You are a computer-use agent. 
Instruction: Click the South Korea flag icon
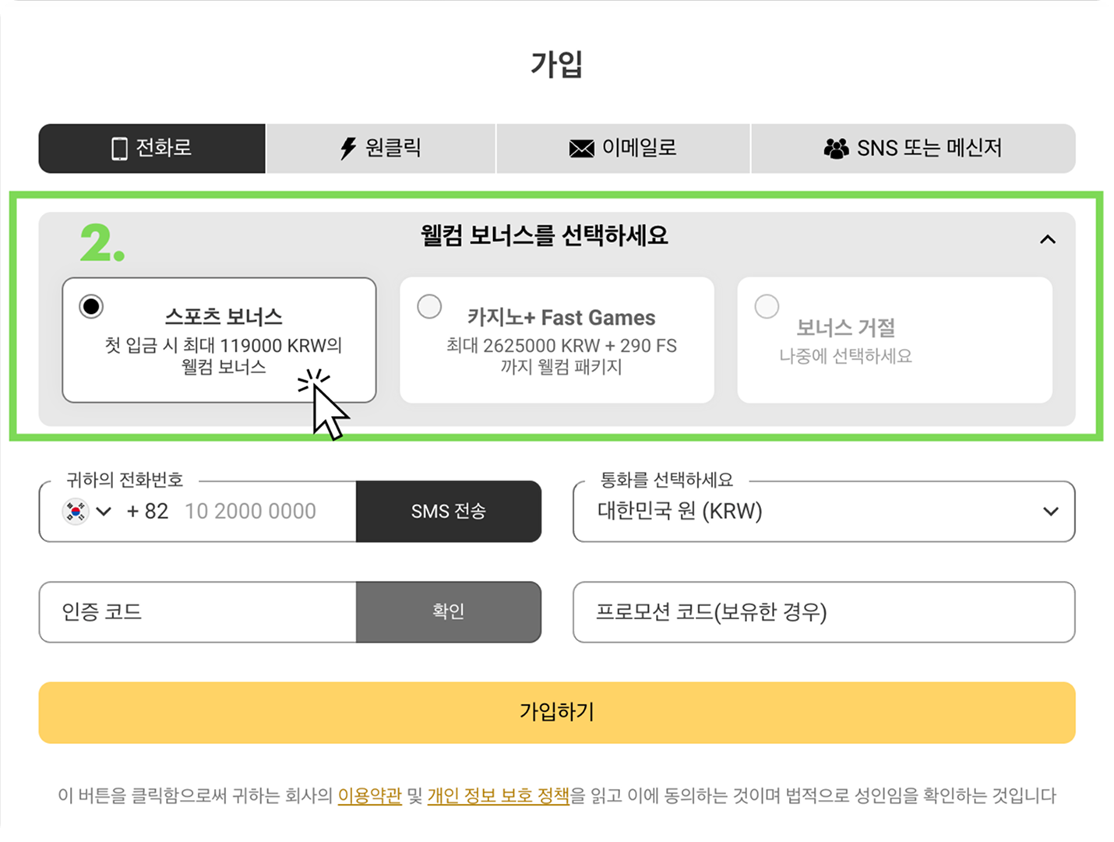coord(76,512)
